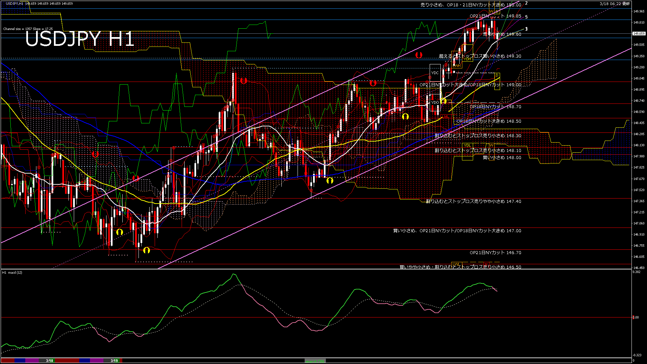This screenshot has height=364, width=647.
Task: Select the 3/18 date marker on timeline
Action: pos(50,361)
